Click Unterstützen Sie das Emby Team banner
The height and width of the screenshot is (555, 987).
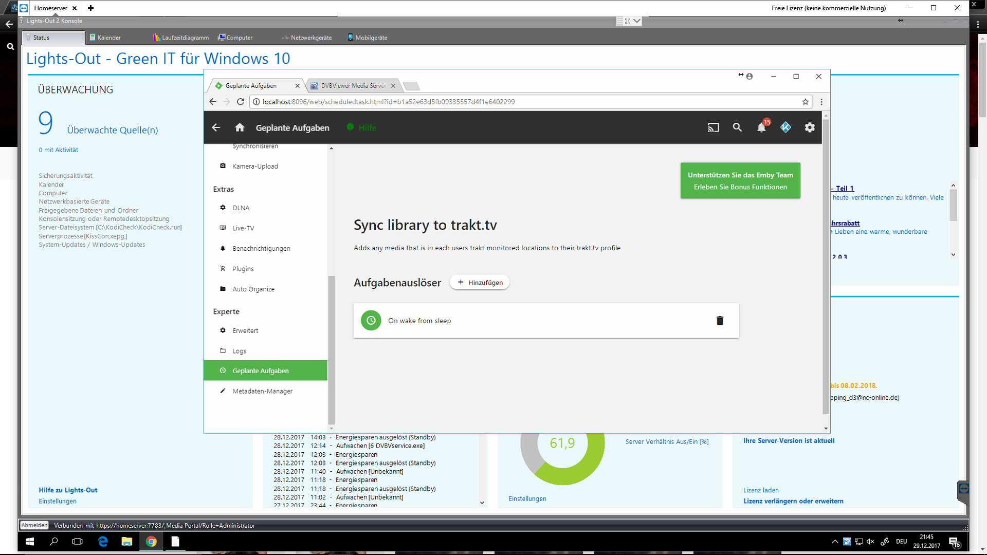pos(740,180)
